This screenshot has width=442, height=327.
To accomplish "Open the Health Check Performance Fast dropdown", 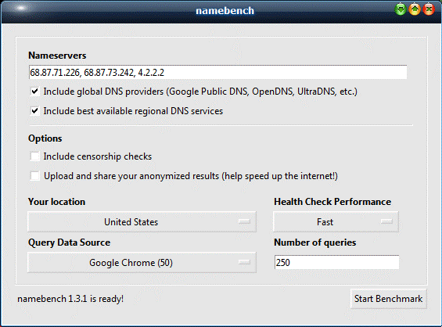I will click(336, 222).
